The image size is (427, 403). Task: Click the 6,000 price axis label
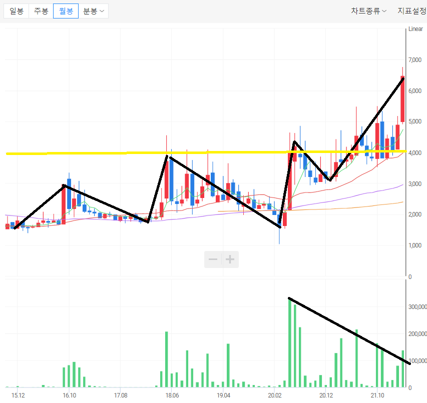(x=415, y=91)
